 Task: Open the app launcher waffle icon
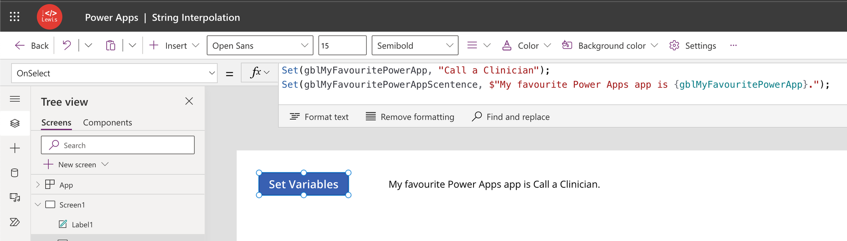[14, 16]
